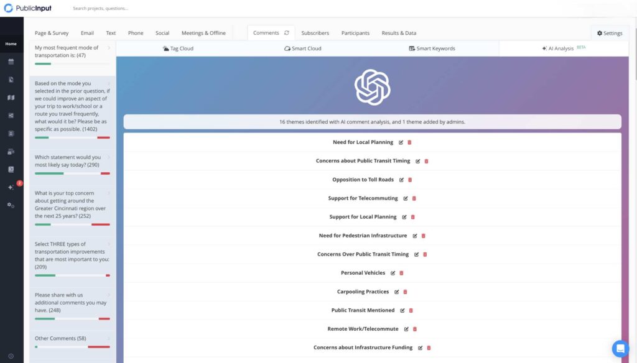Switch to the Tag Cloud tab
Viewport: 637px width, 363px height.
[x=178, y=48]
